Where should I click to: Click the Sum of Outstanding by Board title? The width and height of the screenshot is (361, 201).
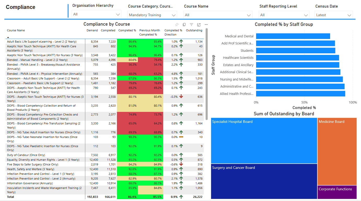[x=284, y=114]
